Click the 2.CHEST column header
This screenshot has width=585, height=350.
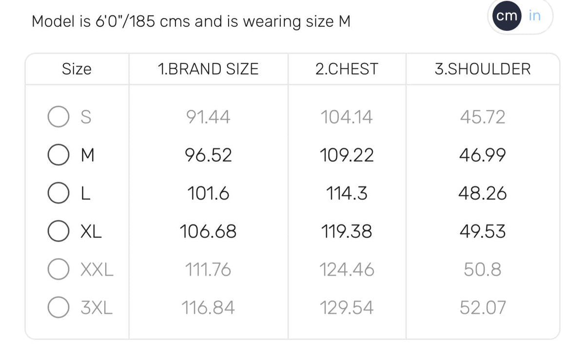point(347,69)
